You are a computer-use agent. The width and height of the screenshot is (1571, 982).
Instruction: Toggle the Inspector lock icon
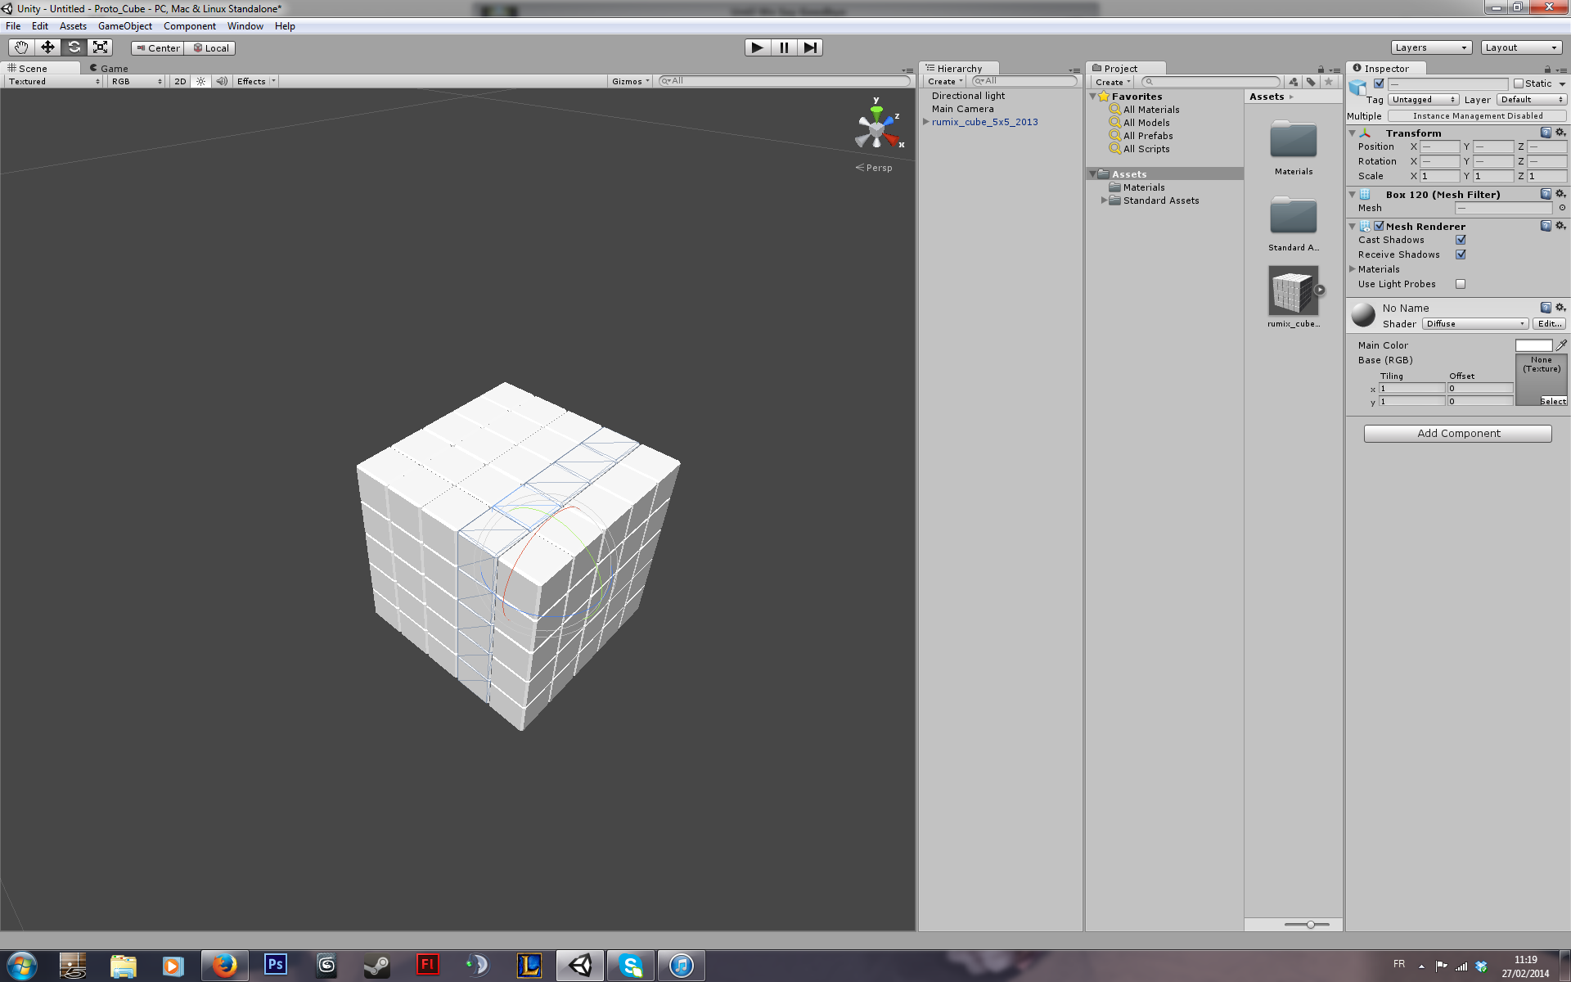1547,70
